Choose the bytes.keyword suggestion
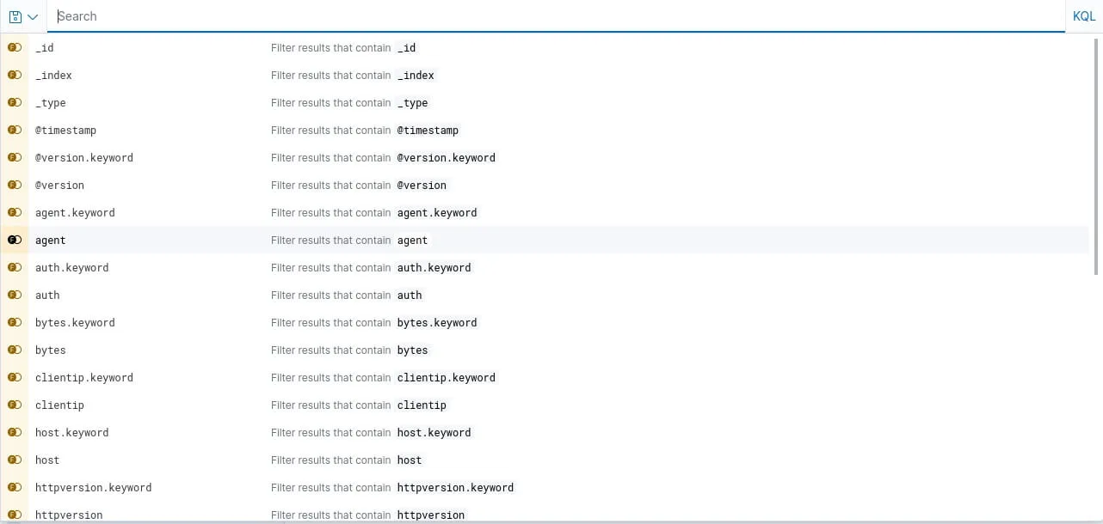This screenshot has height=524, width=1103. point(545,323)
